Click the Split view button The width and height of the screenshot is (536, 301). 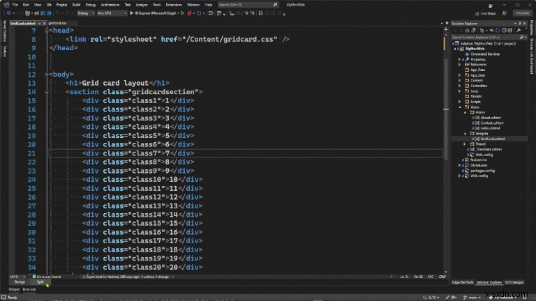click(40, 282)
